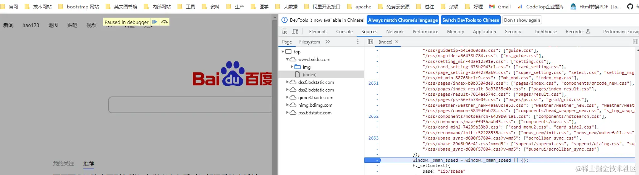The image size is (639, 175).
Task: Open the GitHub bookmark icon
Action: point(630,6)
